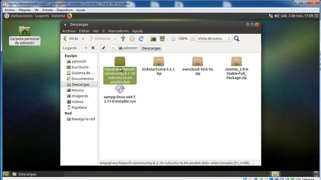Screen dimensions: 321x180
Task: Open Papelera in sidebar
Action: pos(79,107)
